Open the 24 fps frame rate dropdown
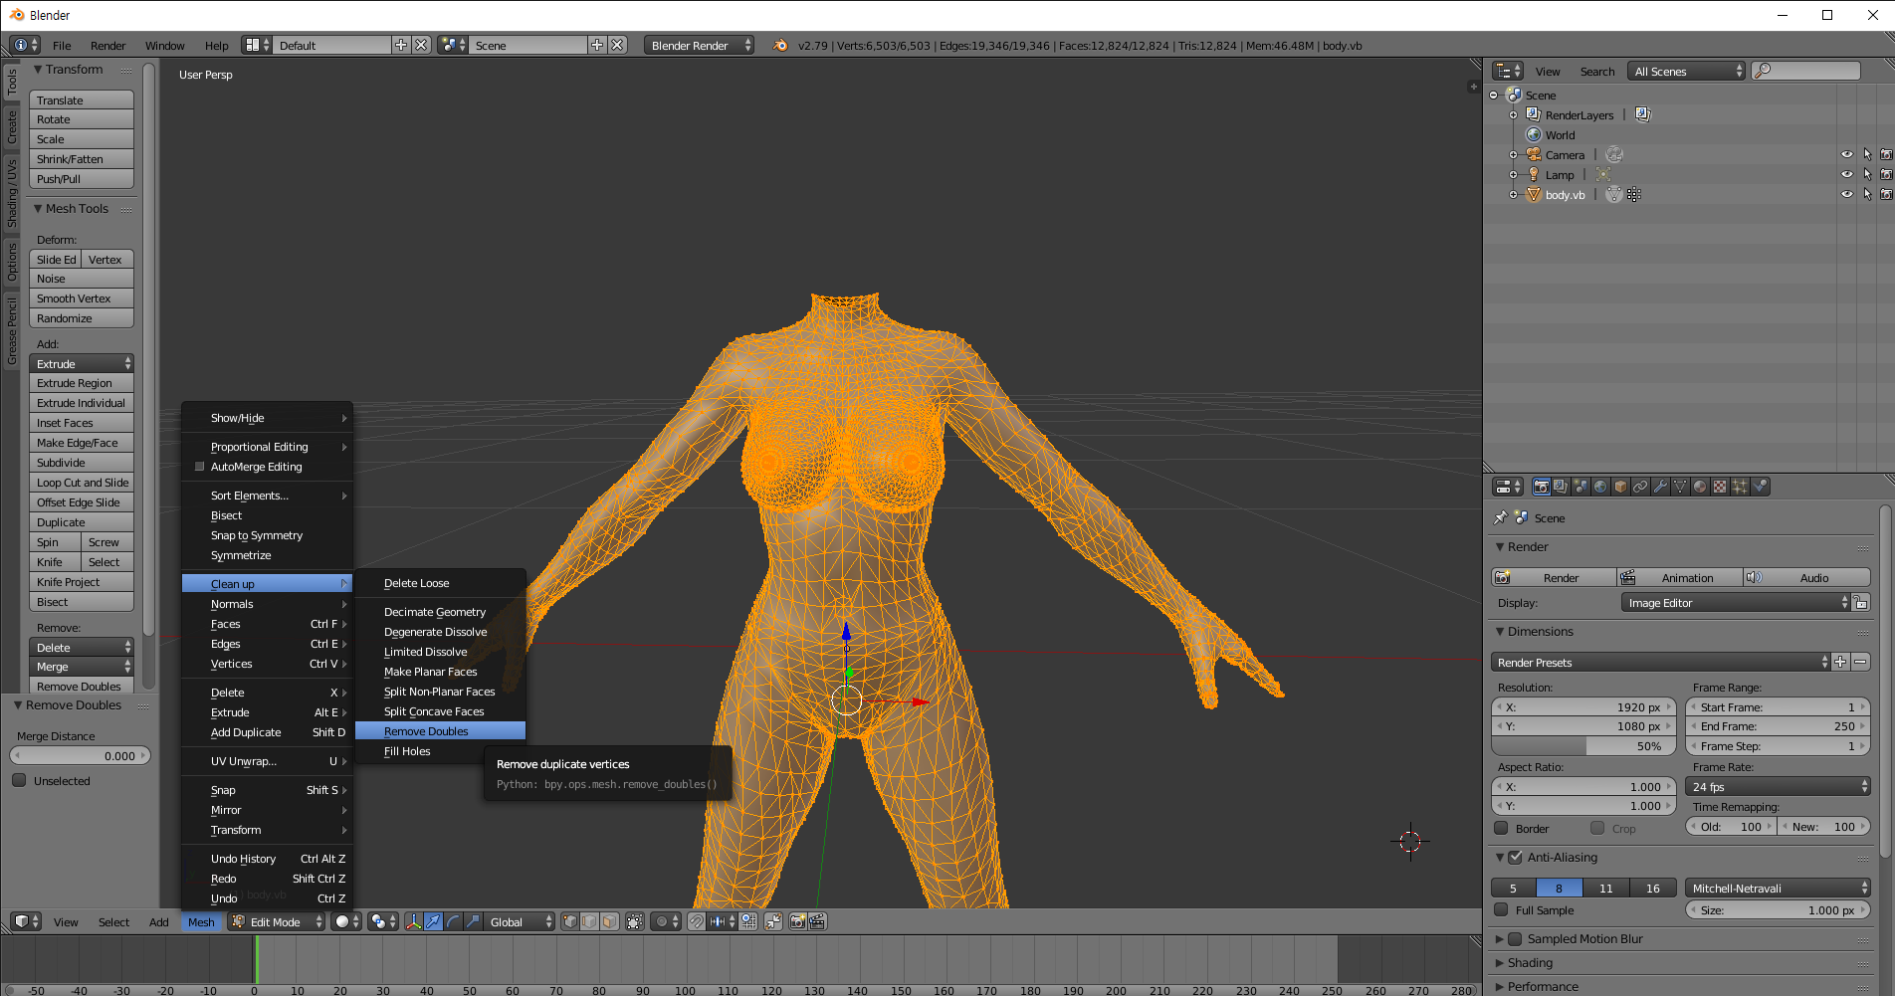 (1779, 786)
